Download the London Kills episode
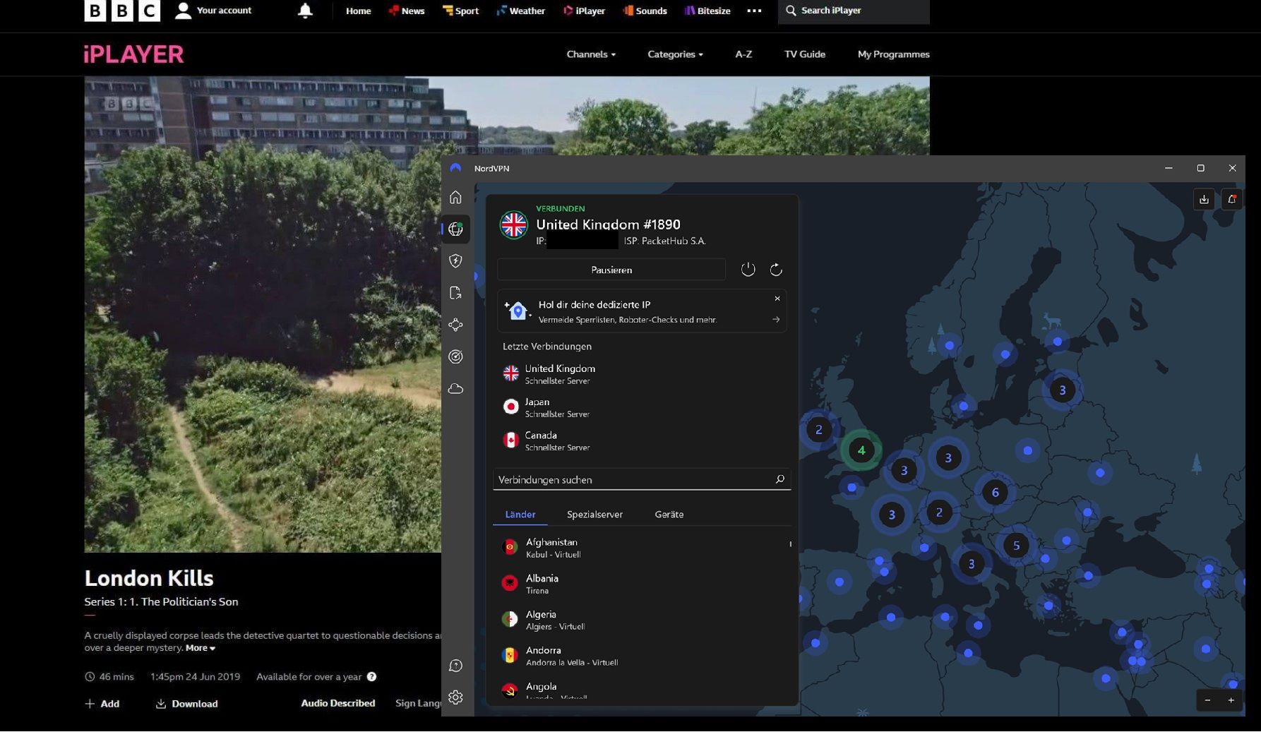Image resolution: width=1261 pixels, height=732 pixels. point(186,704)
